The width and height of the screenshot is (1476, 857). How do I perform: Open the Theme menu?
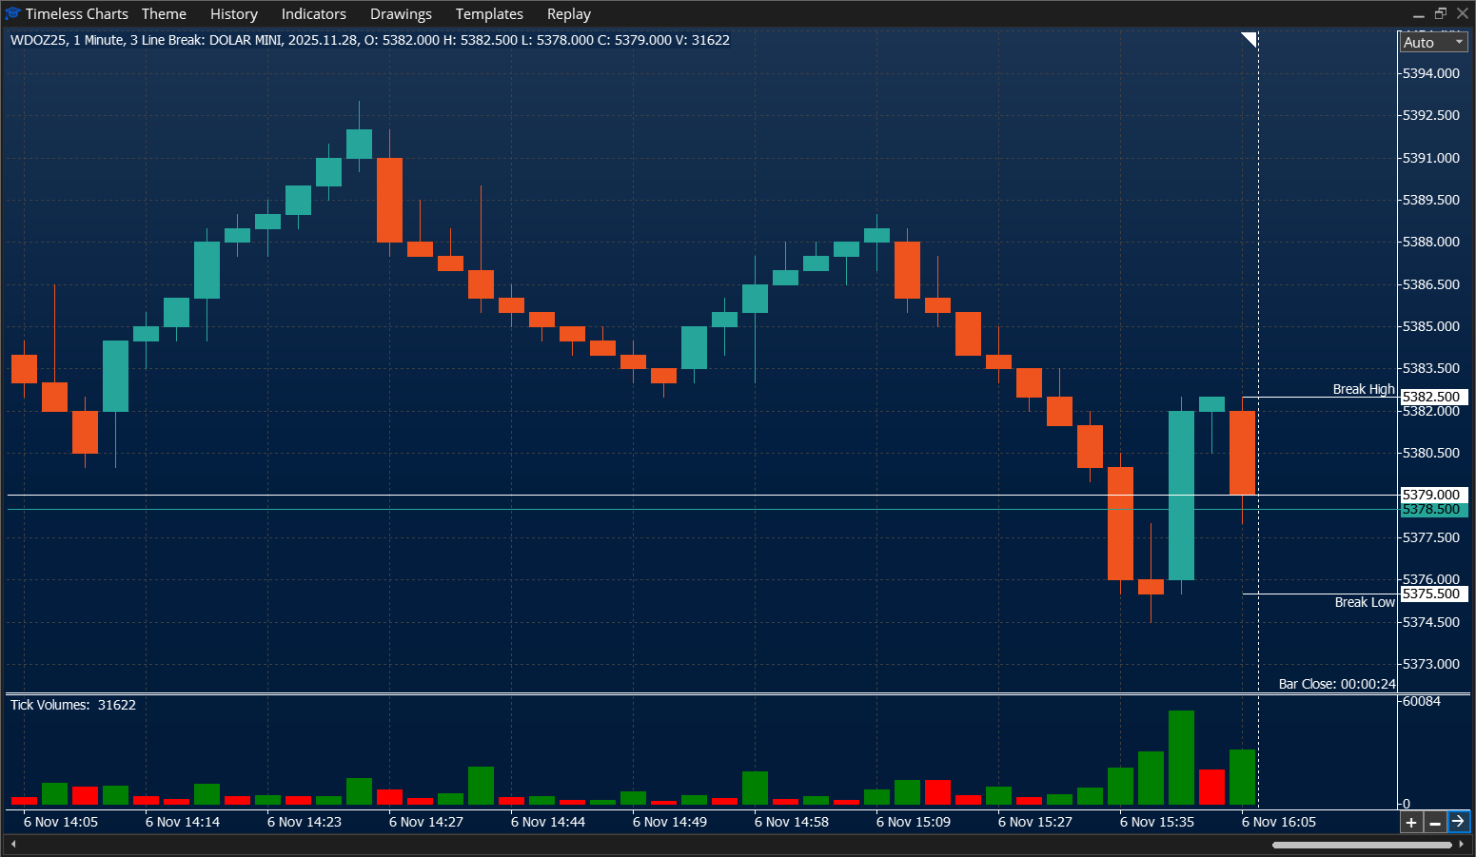click(x=164, y=13)
